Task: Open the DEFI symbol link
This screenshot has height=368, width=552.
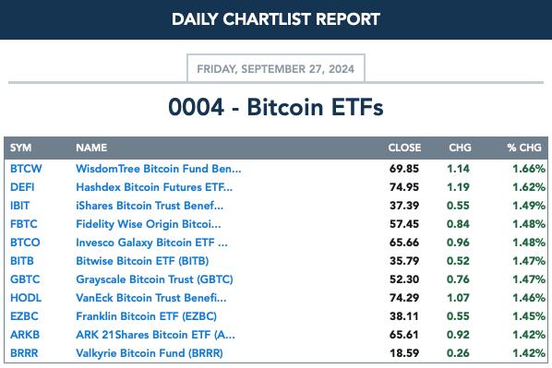Action: [x=22, y=187]
